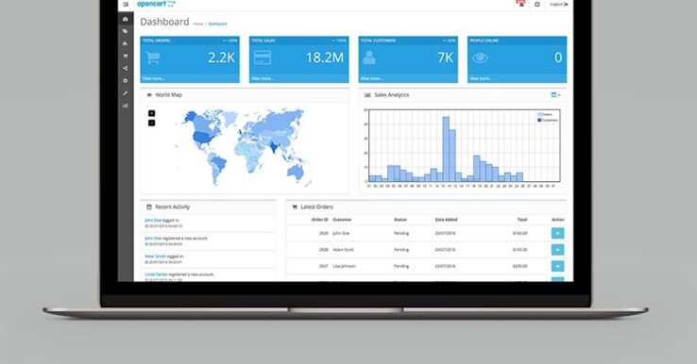Toggle the sidebar hamburger menu icon
The width and height of the screenshot is (697, 364).
126,5
